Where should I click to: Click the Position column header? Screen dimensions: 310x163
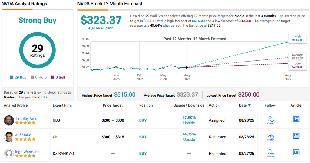[x=146, y=105]
